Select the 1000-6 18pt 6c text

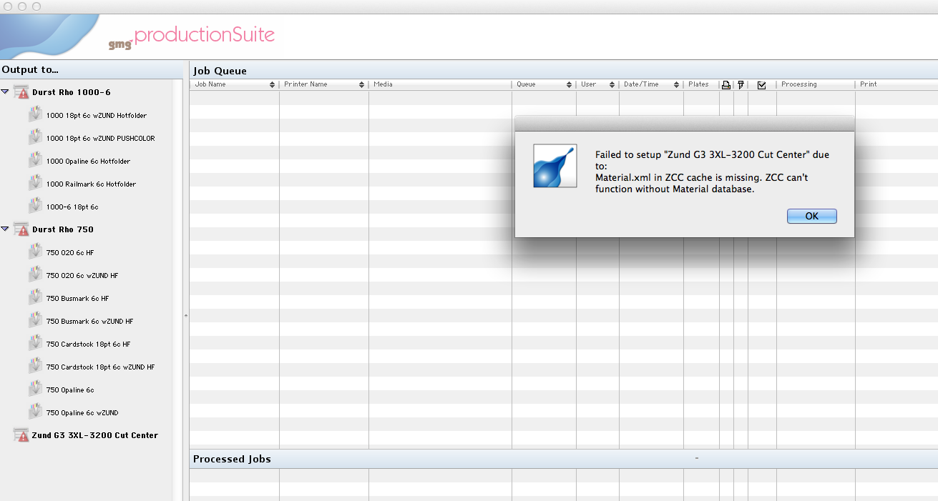(72, 207)
